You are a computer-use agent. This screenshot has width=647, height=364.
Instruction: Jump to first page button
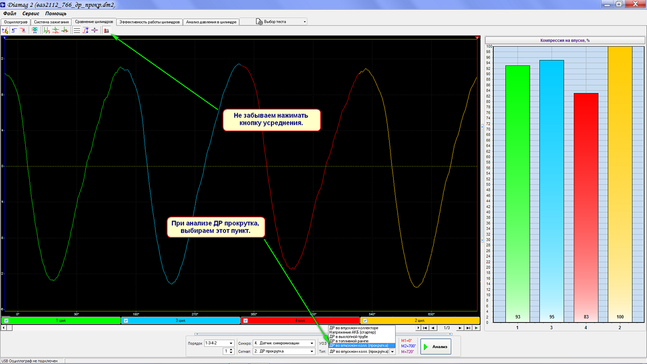pos(425,328)
